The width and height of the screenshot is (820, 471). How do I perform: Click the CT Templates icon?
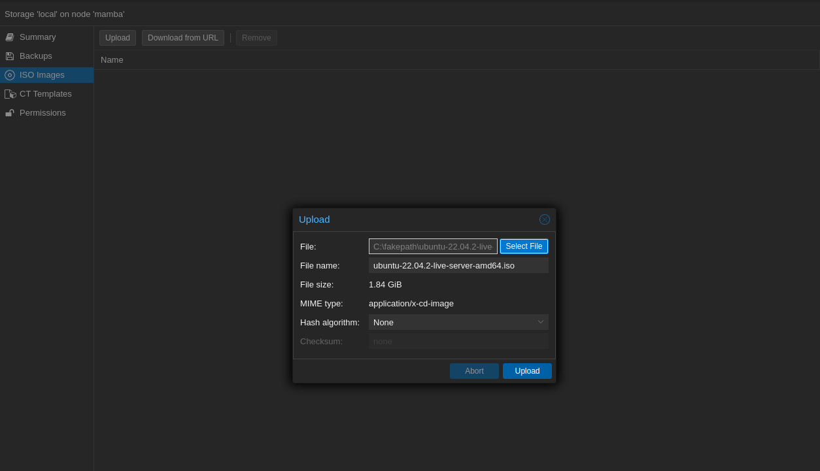point(10,94)
